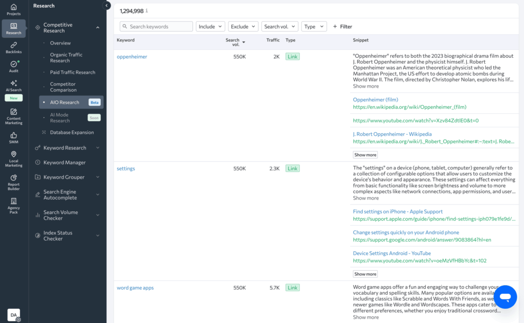
Task: Open the chat support bubble
Action: pos(505,297)
